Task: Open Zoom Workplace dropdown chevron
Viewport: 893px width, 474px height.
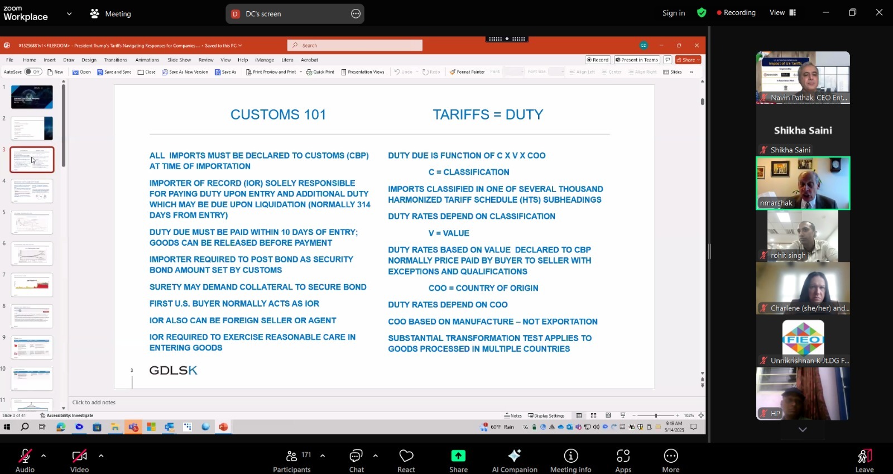Action: pos(69,13)
